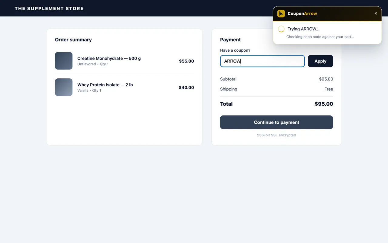This screenshot has height=243, width=388.
Task: Click The Supplement Store header title
Action: tap(49, 9)
